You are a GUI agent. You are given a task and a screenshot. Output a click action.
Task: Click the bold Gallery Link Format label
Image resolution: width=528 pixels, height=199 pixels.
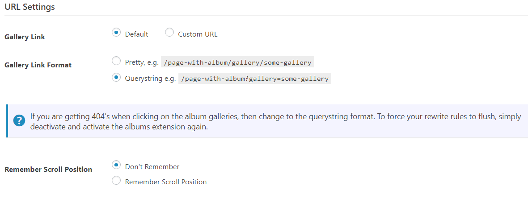[38, 65]
